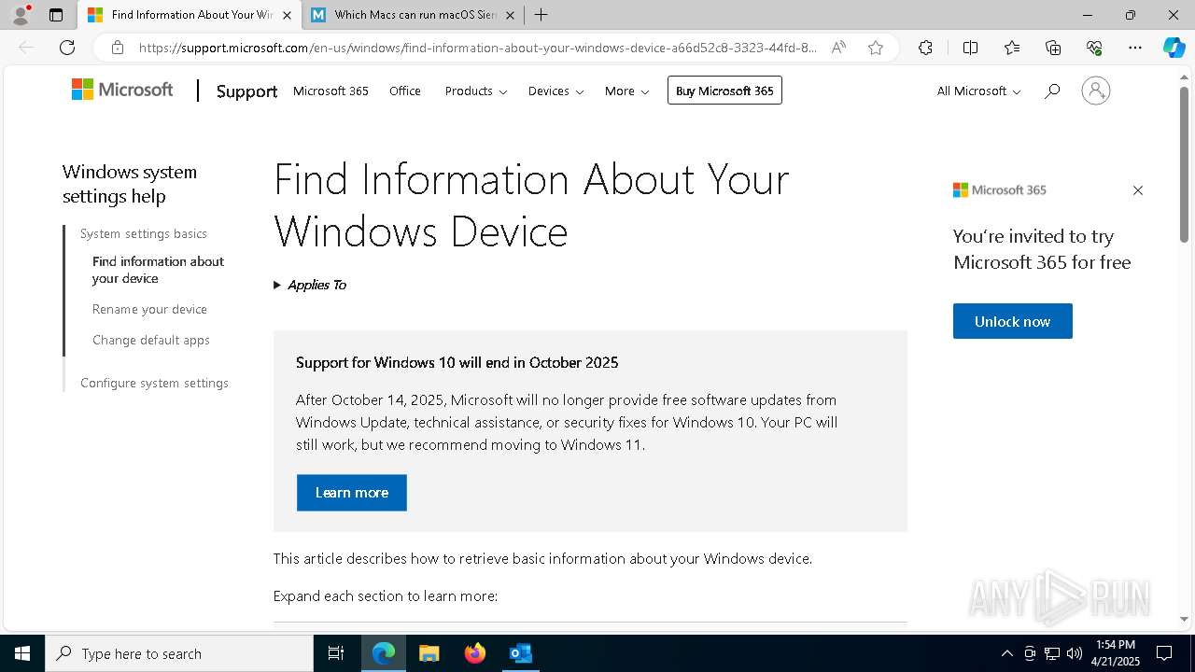1195x672 pixels.
Task: Open the Windows Start menu
Action: click(x=22, y=653)
